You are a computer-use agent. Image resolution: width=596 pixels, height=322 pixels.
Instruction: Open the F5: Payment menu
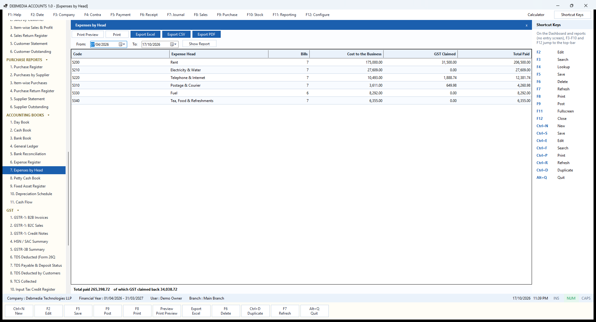(x=120, y=15)
